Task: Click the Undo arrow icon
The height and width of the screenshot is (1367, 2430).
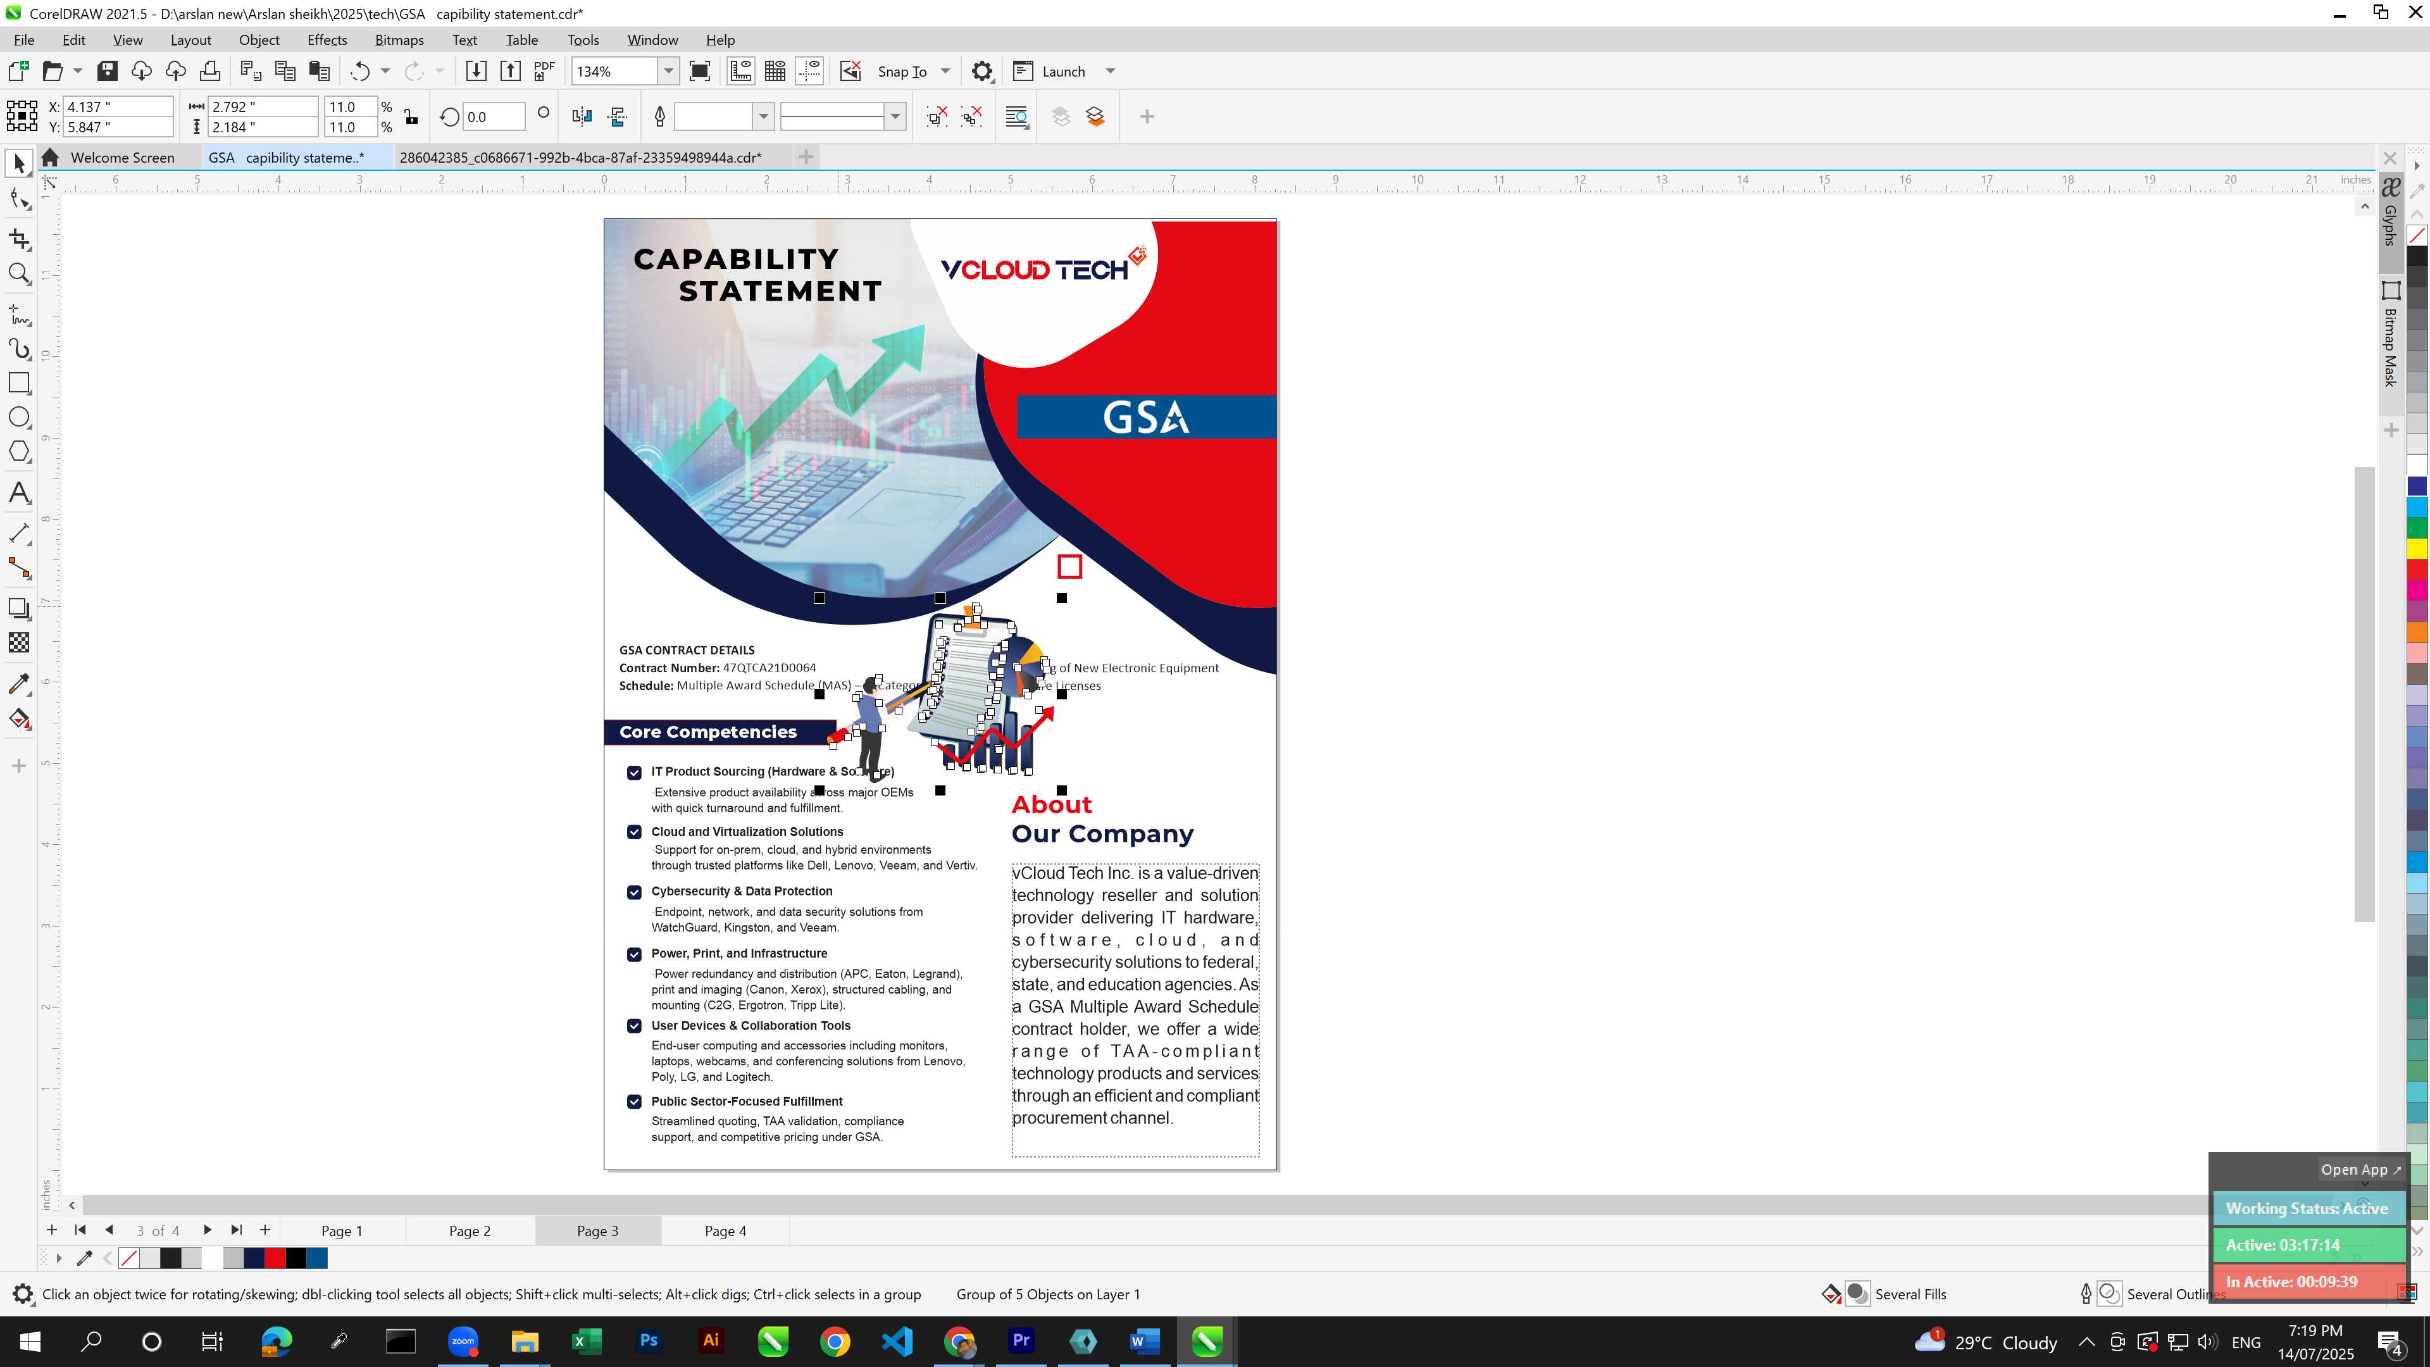Action: tap(359, 71)
